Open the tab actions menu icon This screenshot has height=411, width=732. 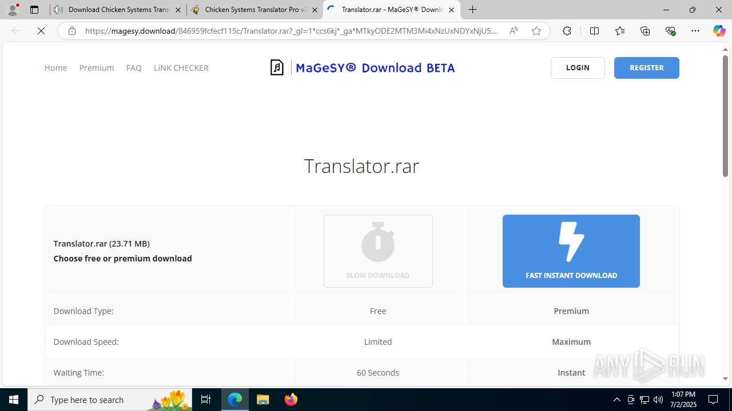(x=34, y=10)
